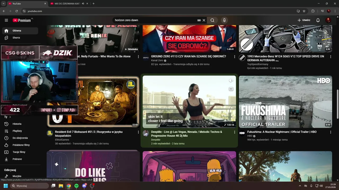Image resolution: width=339 pixels, height=190 pixels.
Task: Open File Explorer from the taskbar
Action: coord(61,186)
